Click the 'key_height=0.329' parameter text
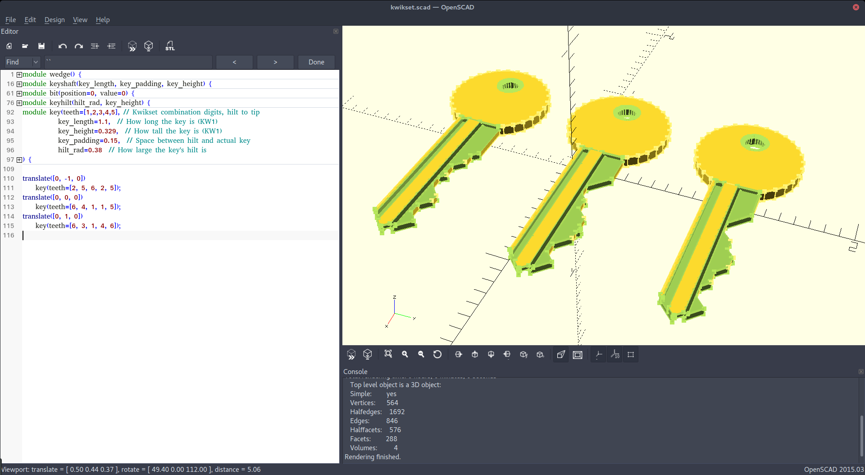Screen dimensions: 865x475 (88, 131)
